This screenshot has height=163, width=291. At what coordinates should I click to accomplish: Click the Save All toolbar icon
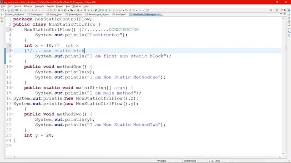click(12, 10)
